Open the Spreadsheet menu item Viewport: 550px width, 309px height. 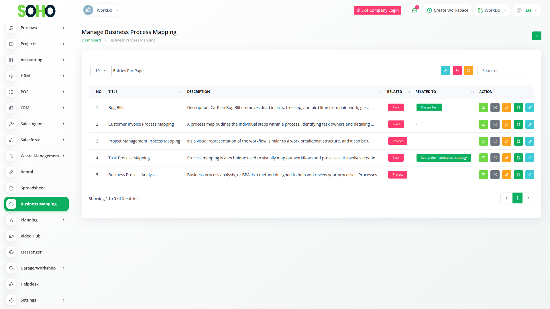33,188
